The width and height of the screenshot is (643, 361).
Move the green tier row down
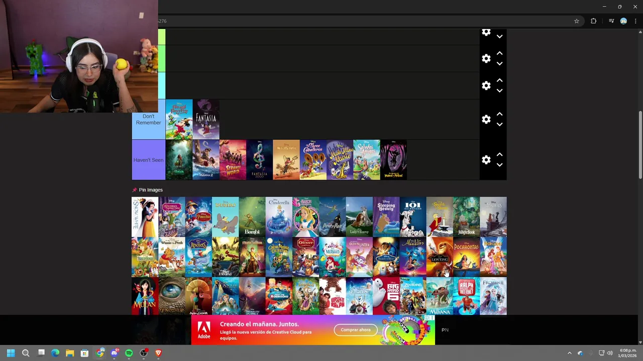(499, 64)
